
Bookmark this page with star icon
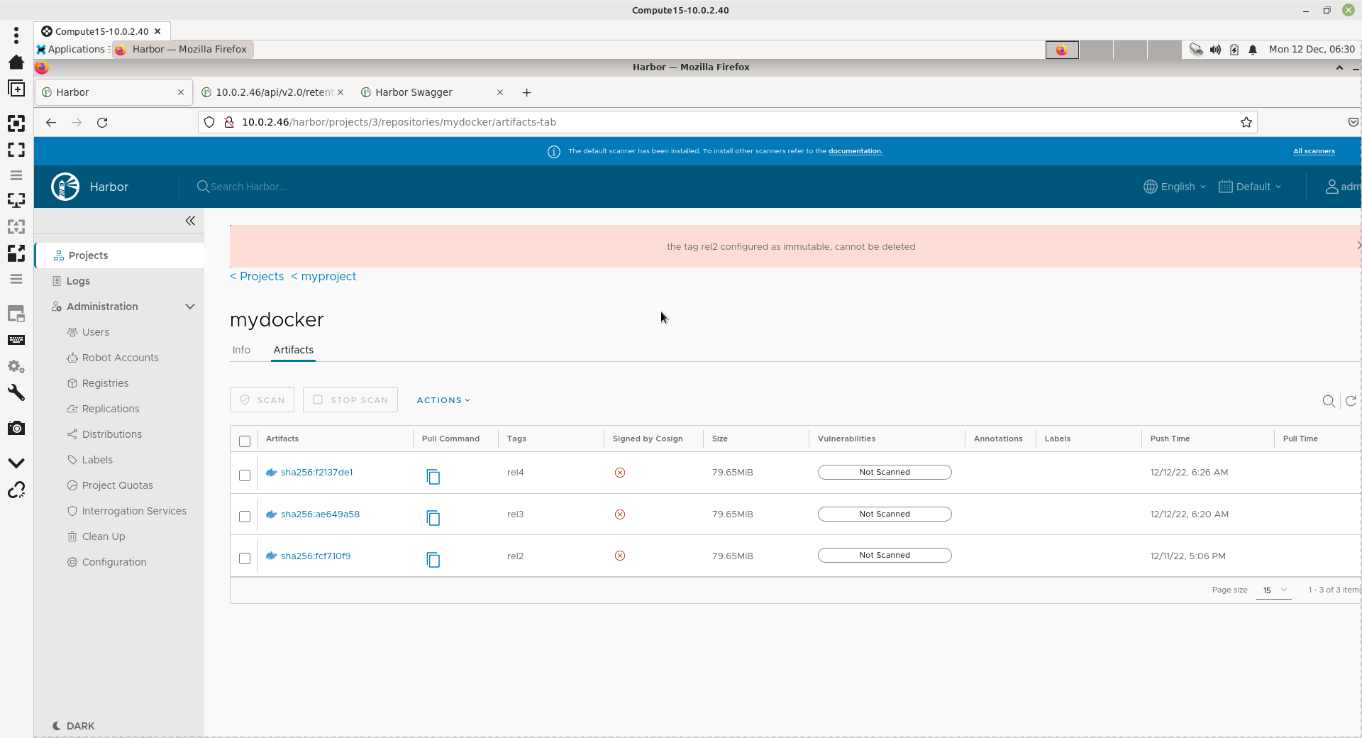pos(1246,122)
